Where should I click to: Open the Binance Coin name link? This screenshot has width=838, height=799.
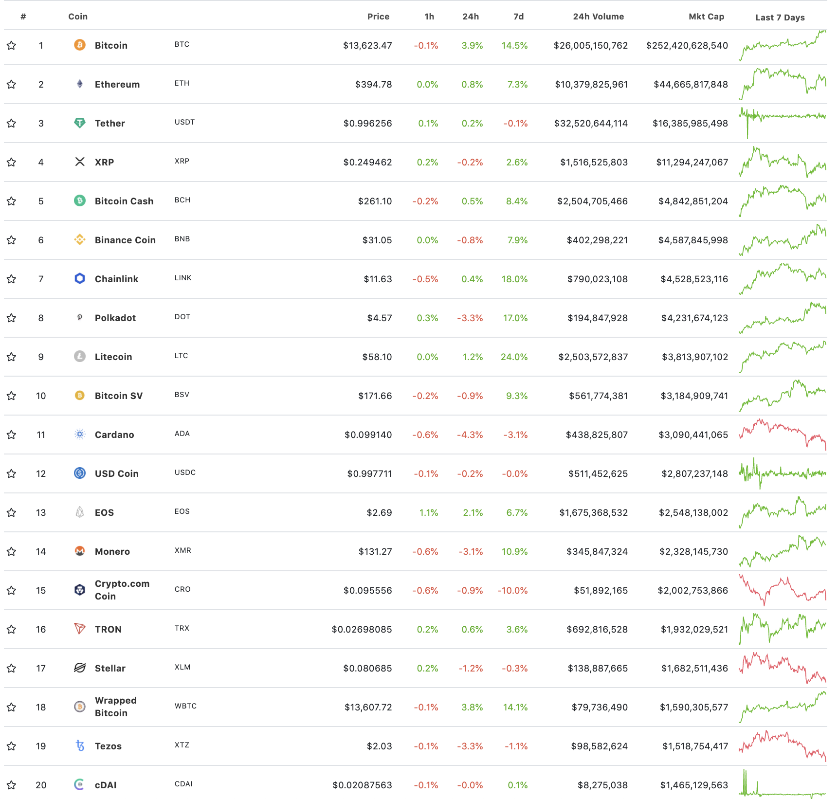point(125,240)
